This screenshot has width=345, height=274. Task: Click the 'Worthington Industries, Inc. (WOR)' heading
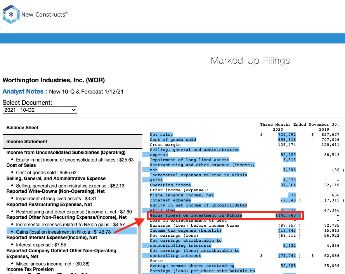[54, 80]
